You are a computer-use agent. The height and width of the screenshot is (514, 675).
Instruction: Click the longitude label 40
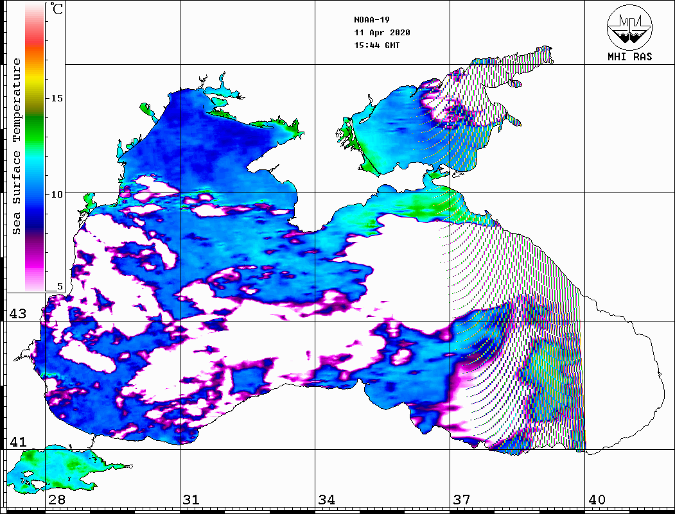coord(597,500)
